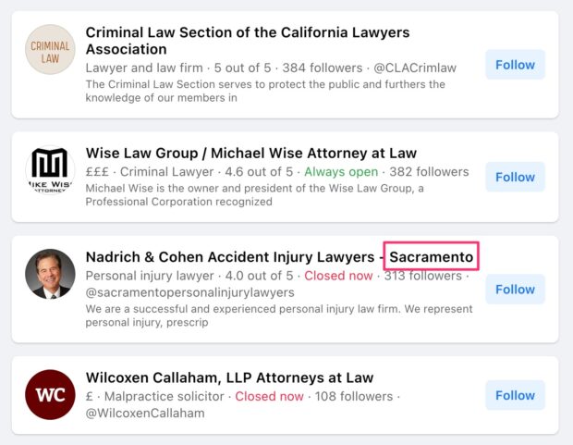Open Nadrich & Cohen profile photo
The height and width of the screenshot is (445, 573).
tap(50, 274)
